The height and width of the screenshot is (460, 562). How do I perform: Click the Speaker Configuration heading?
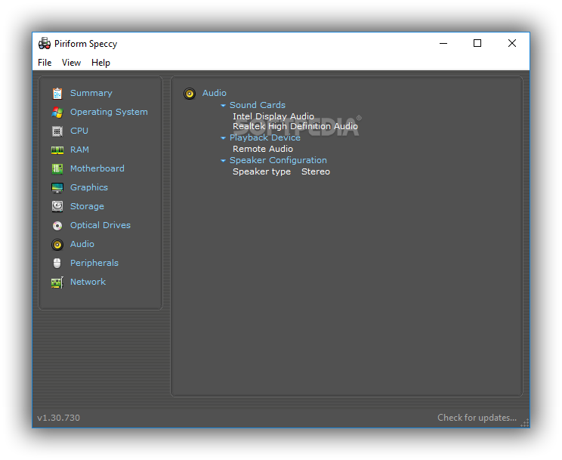pyautogui.click(x=279, y=161)
